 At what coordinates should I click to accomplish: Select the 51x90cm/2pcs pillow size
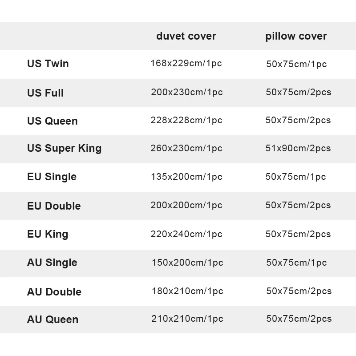point(298,148)
